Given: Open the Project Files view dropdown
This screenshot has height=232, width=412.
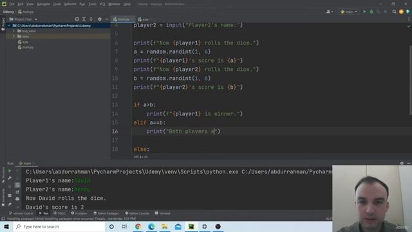Looking at the screenshot, I should (x=23, y=19).
